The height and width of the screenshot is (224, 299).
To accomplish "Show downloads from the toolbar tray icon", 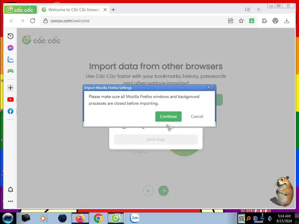I will (287, 21).
